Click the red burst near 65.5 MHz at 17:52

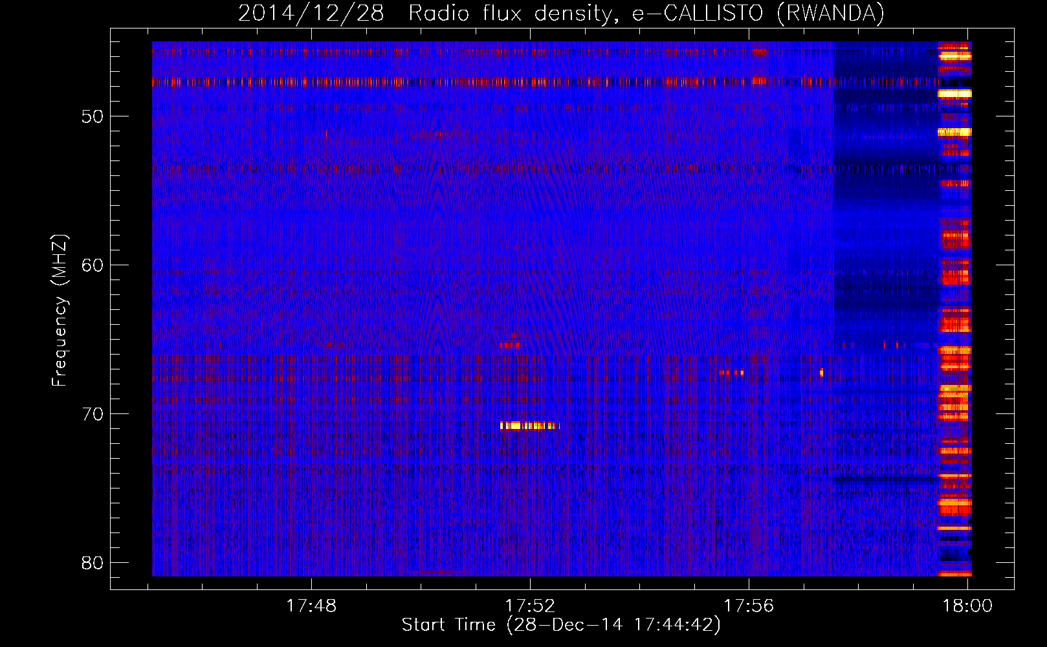[510, 345]
